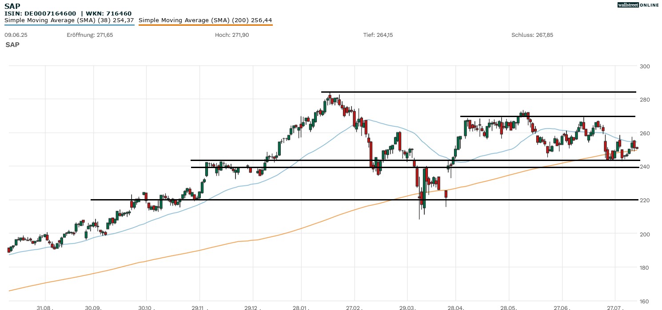This screenshot has height=310, width=662.
Task: Toggle the SMA (200) legend entry
Action: coord(205,20)
